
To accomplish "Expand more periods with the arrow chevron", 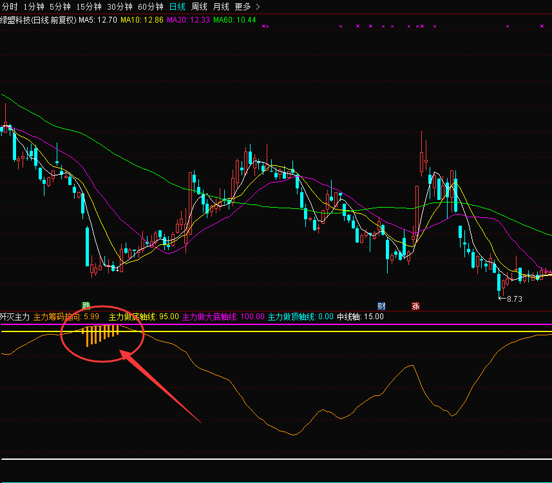I will (x=258, y=6).
